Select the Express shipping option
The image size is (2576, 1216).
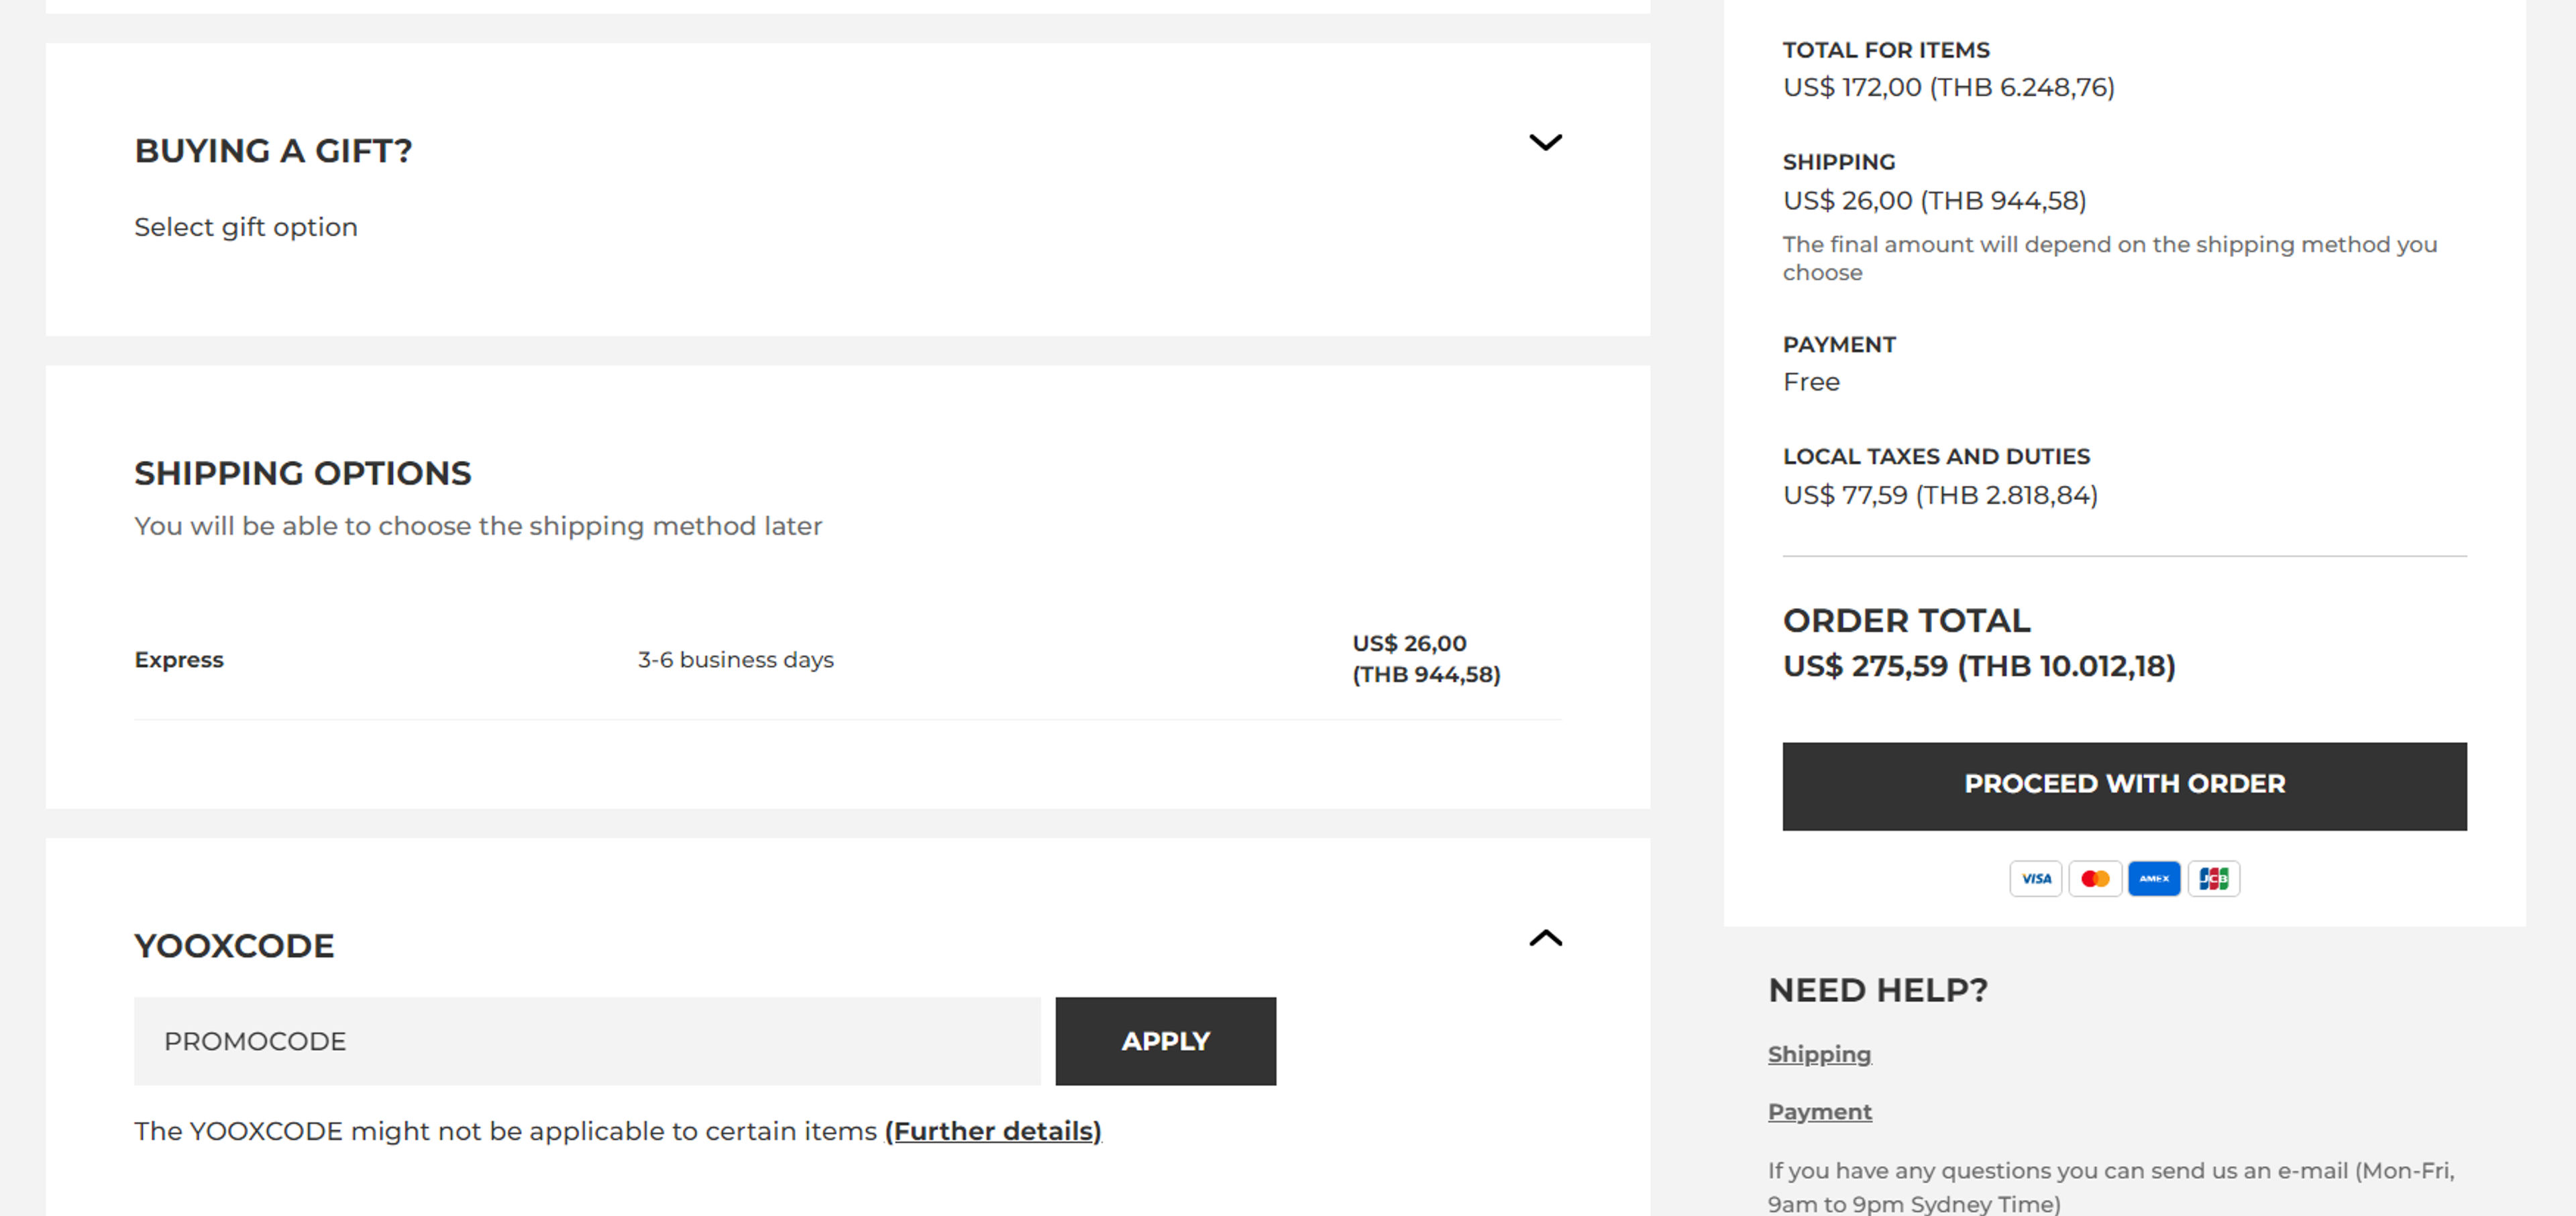click(179, 659)
